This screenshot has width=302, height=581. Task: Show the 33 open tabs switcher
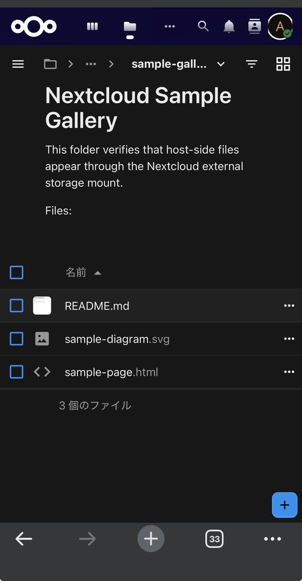[215, 539]
